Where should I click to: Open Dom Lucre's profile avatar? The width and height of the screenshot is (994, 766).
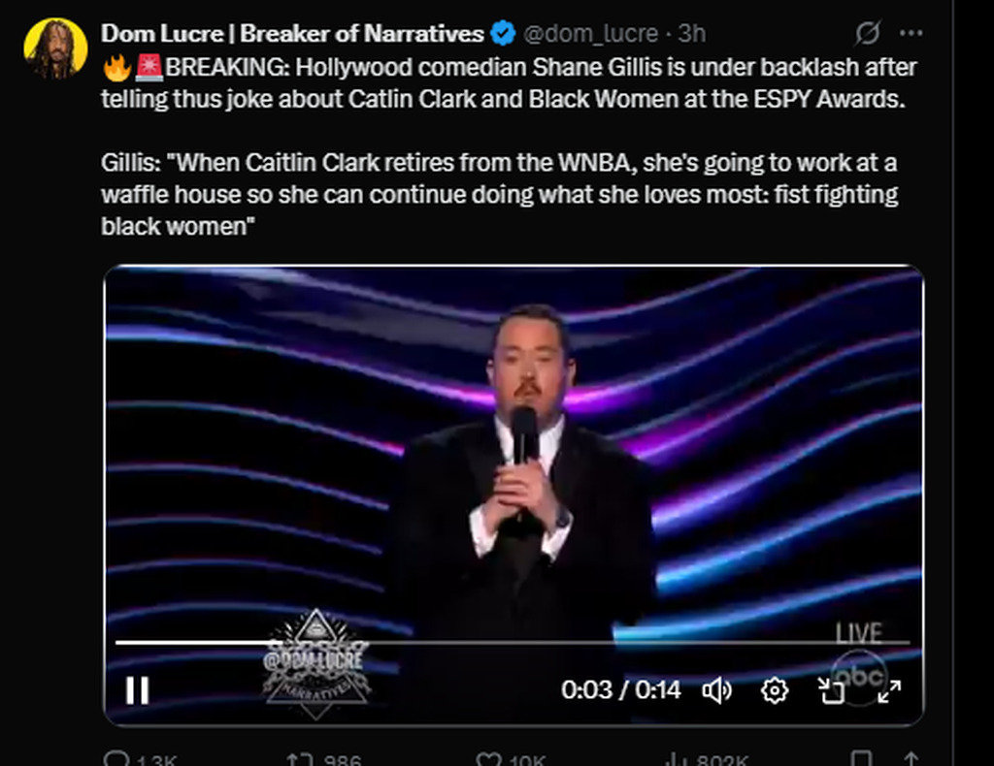[55, 48]
